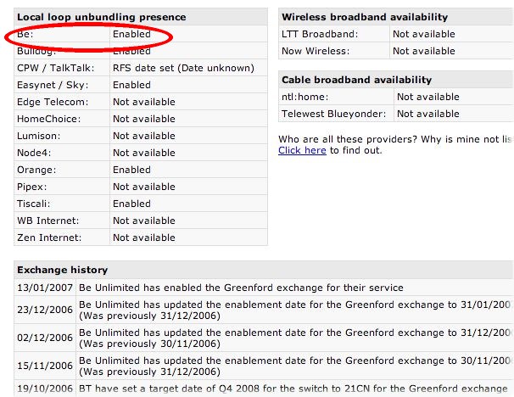This screenshot has height=397, width=514.
Task: Click the Bulldog provider row
Action: 141,51
